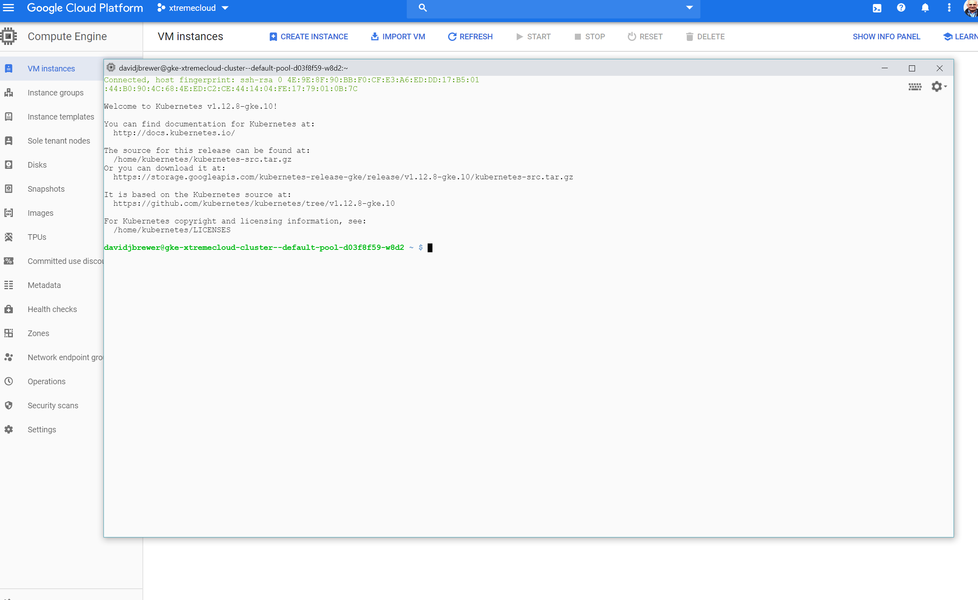Click the STOP toolbar button
Image resolution: width=978 pixels, height=600 pixels.
(x=589, y=36)
